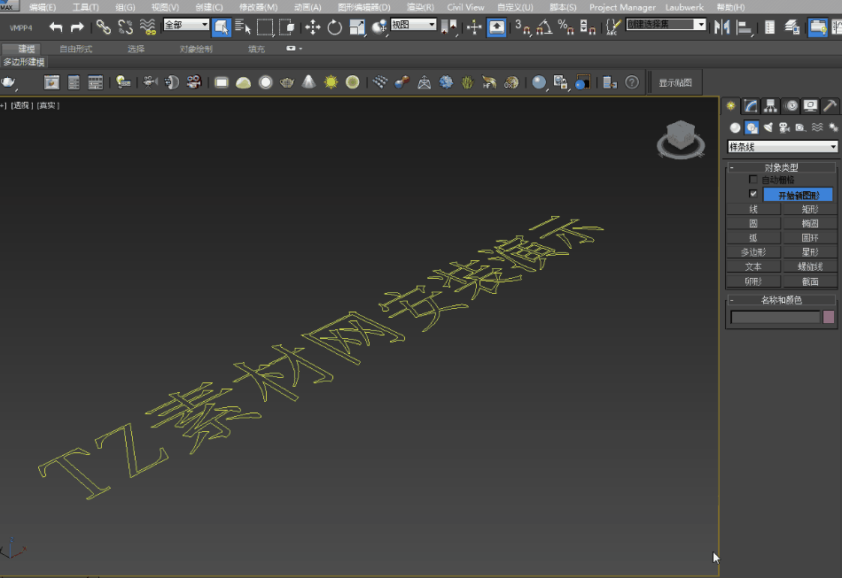
Task: Enable the 自动栅格 checkbox
Action: [753, 180]
